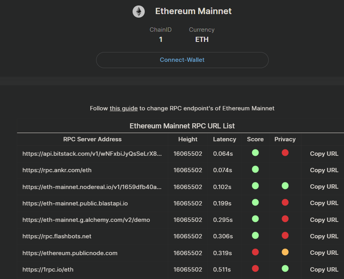
Task: Select the https://rpc.flashbots.net address
Action: 57,236
